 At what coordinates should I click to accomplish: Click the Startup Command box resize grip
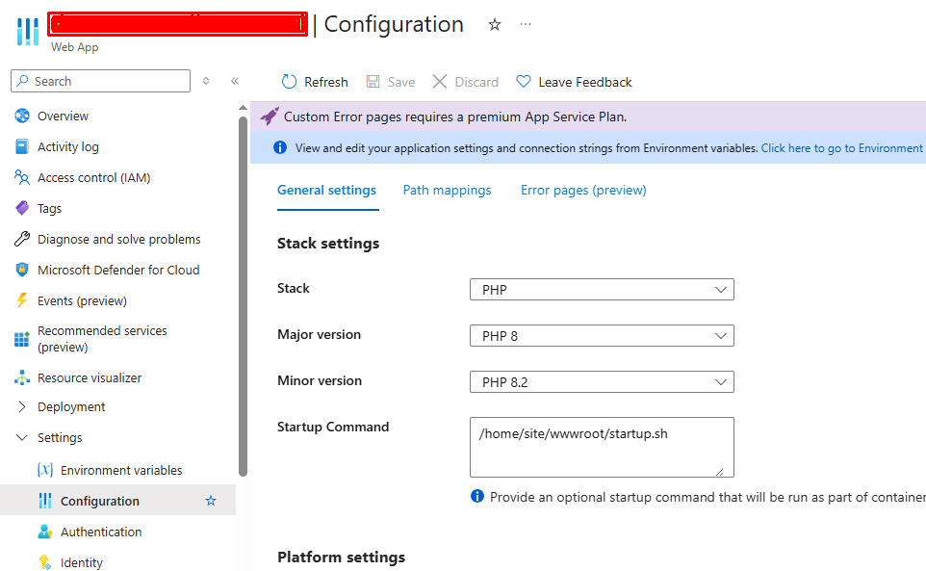(719, 471)
